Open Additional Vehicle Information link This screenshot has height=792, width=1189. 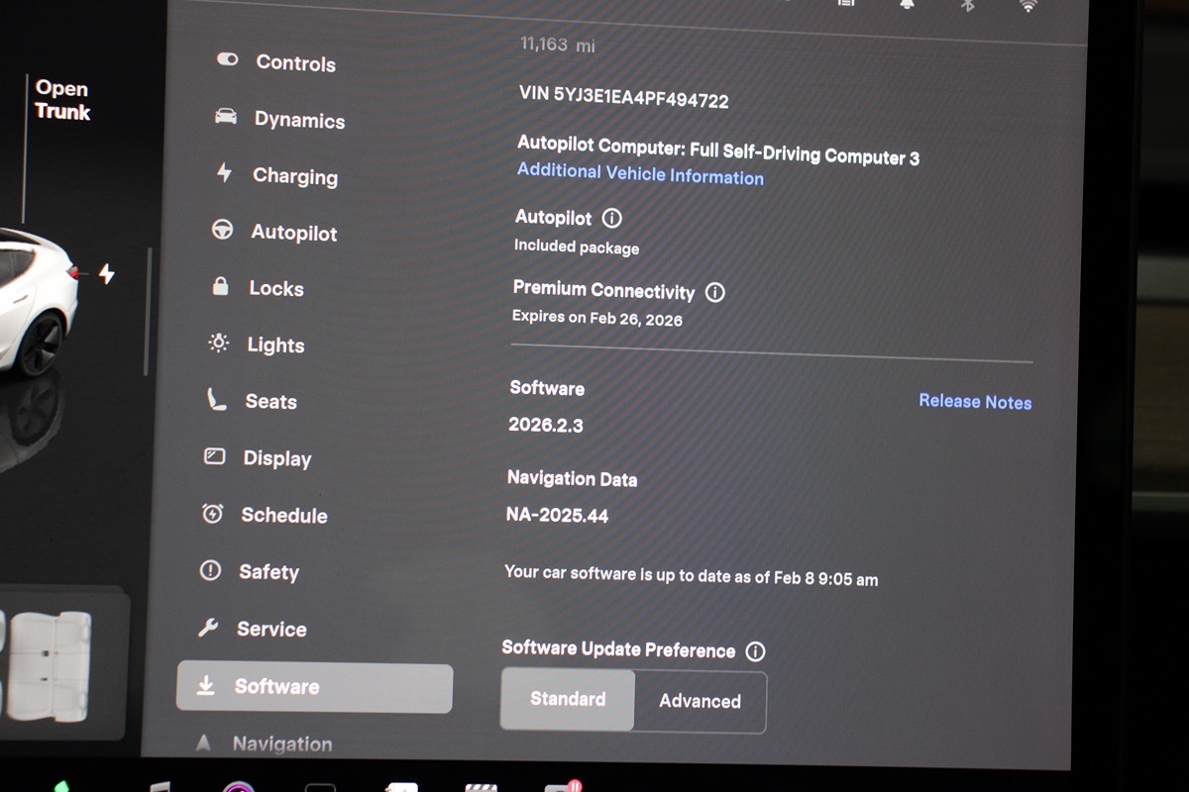click(640, 174)
